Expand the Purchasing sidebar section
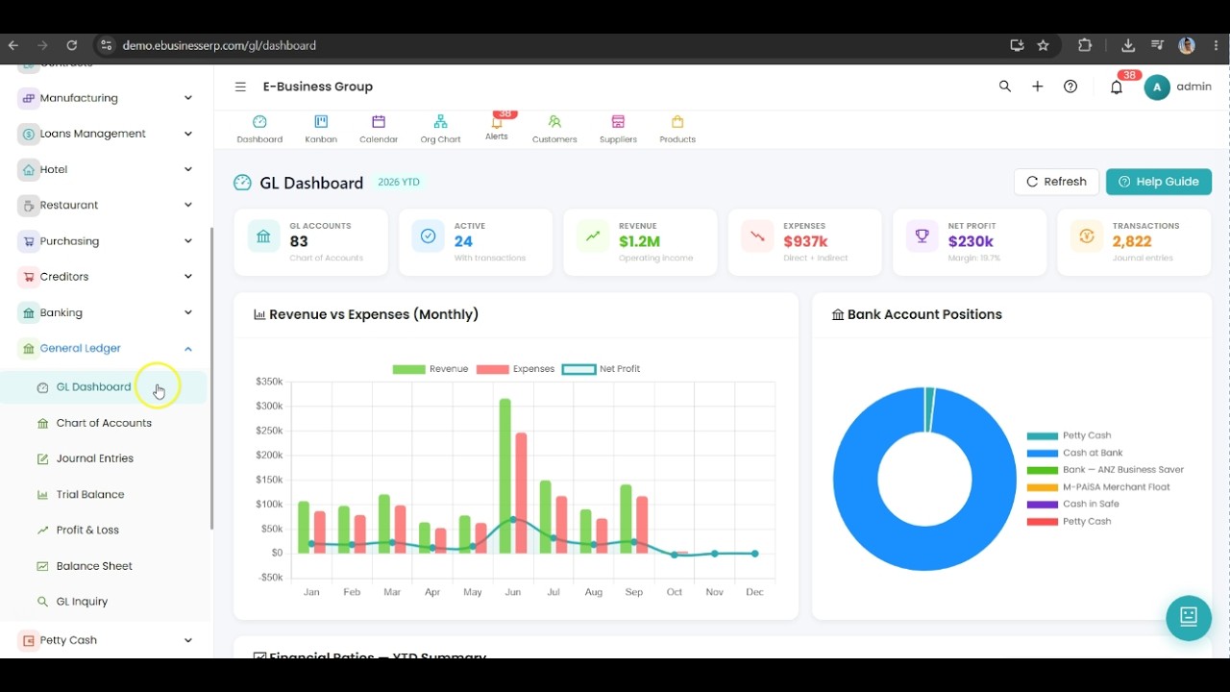1230x692 pixels. [106, 241]
